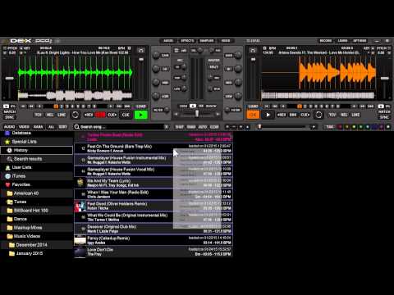394x295 pixels.
Task: Play the right deck with its play button
Action: (268, 115)
